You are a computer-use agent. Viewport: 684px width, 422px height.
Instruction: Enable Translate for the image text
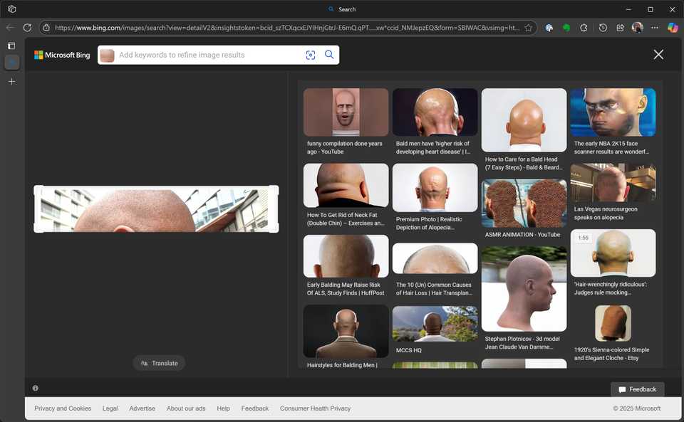pyautogui.click(x=158, y=363)
